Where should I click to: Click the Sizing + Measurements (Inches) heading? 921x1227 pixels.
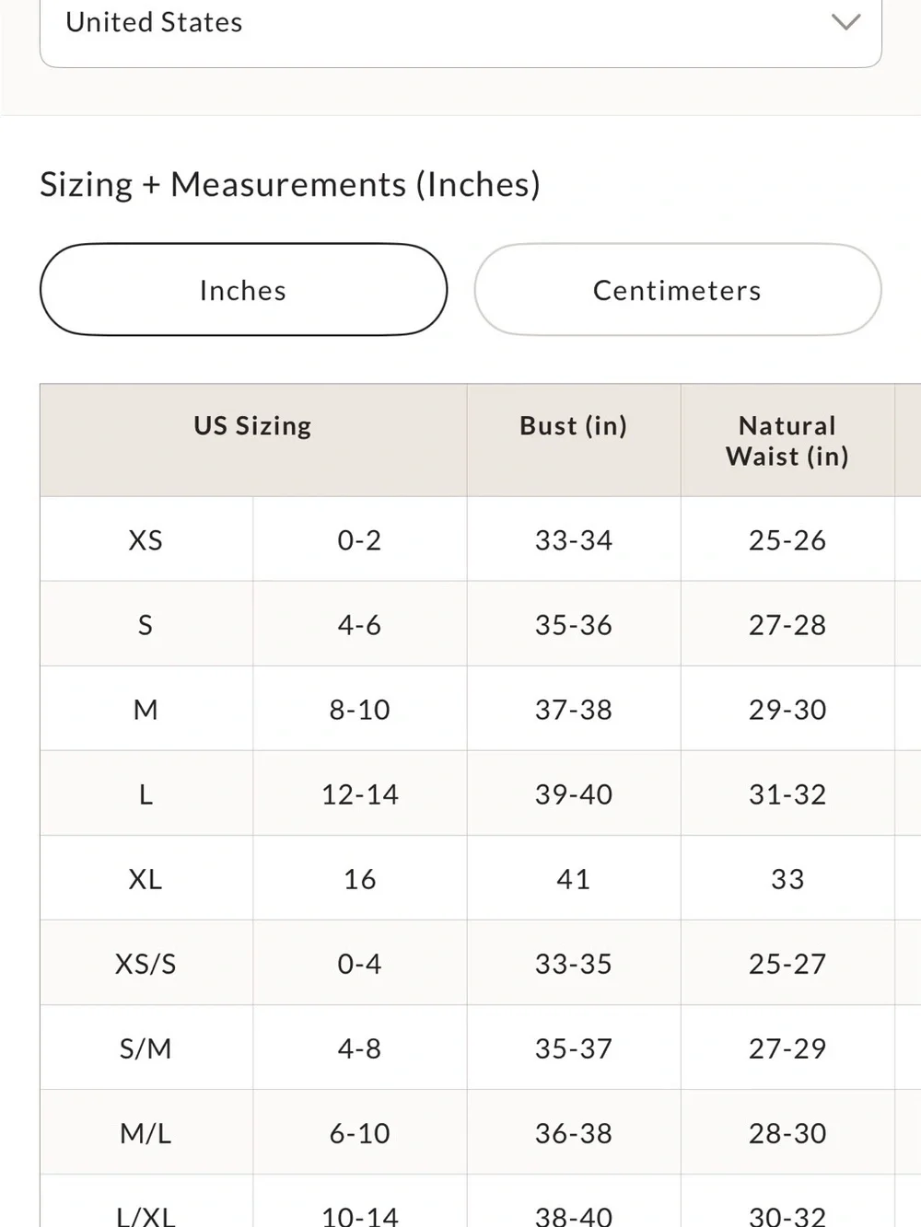(x=290, y=185)
